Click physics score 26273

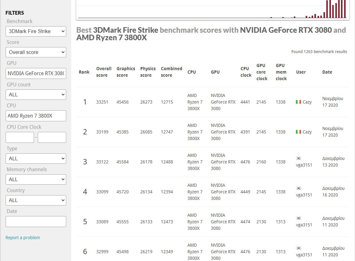(x=146, y=102)
